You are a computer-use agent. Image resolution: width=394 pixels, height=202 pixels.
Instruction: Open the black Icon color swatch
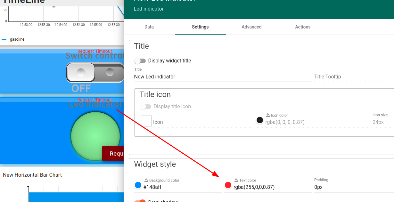click(259, 120)
